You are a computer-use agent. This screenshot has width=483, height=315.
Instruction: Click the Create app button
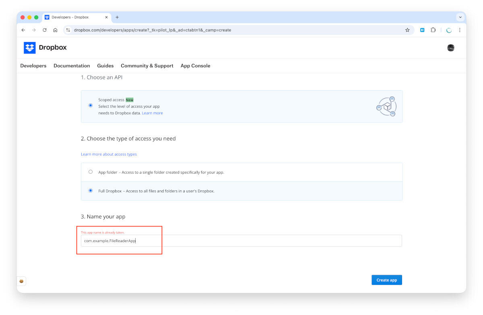[386, 280]
